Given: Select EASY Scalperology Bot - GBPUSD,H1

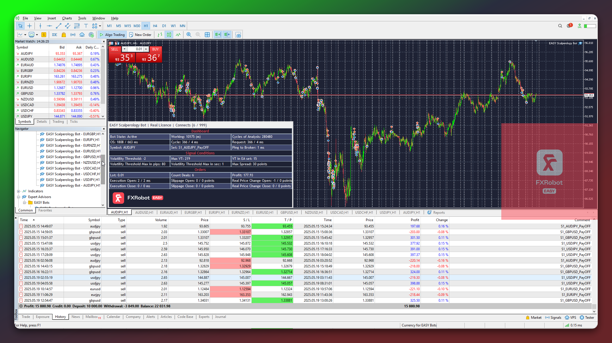Looking at the screenshot, I should point(70,157).
